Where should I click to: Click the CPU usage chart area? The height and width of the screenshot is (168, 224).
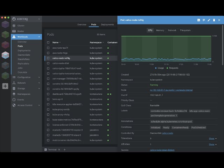(x=166, y=49)
